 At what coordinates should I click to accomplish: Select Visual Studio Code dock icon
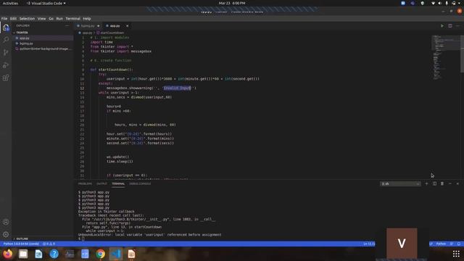pyautogui.click(x=116, y=254)
